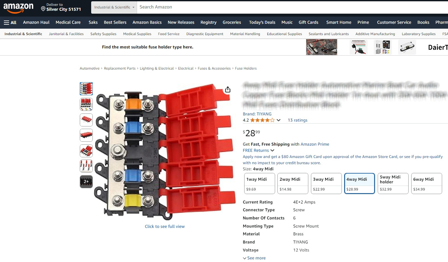448x262 pixels.
Task: Choose the 6way Midi size option
Action: pyautogui.click(x=427, y=184)
